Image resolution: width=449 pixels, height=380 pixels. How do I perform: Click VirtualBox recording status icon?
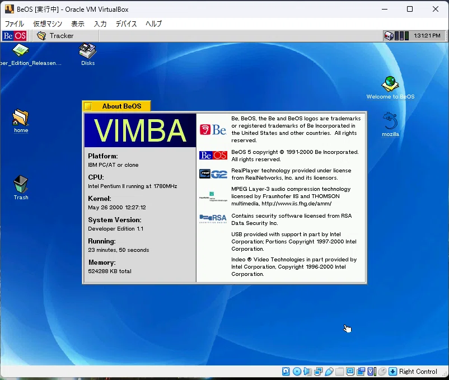pyautogui.click(x=361, y=372)
